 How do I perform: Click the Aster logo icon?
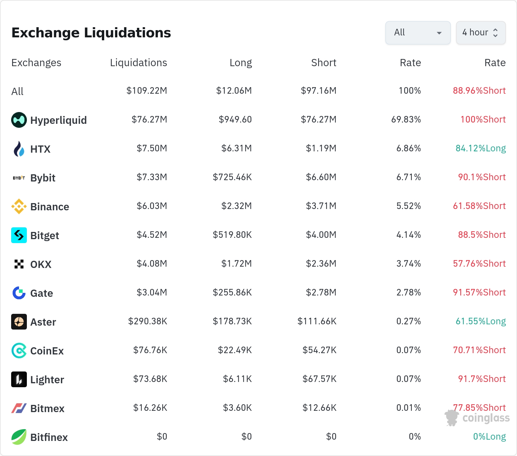(19, 322)
